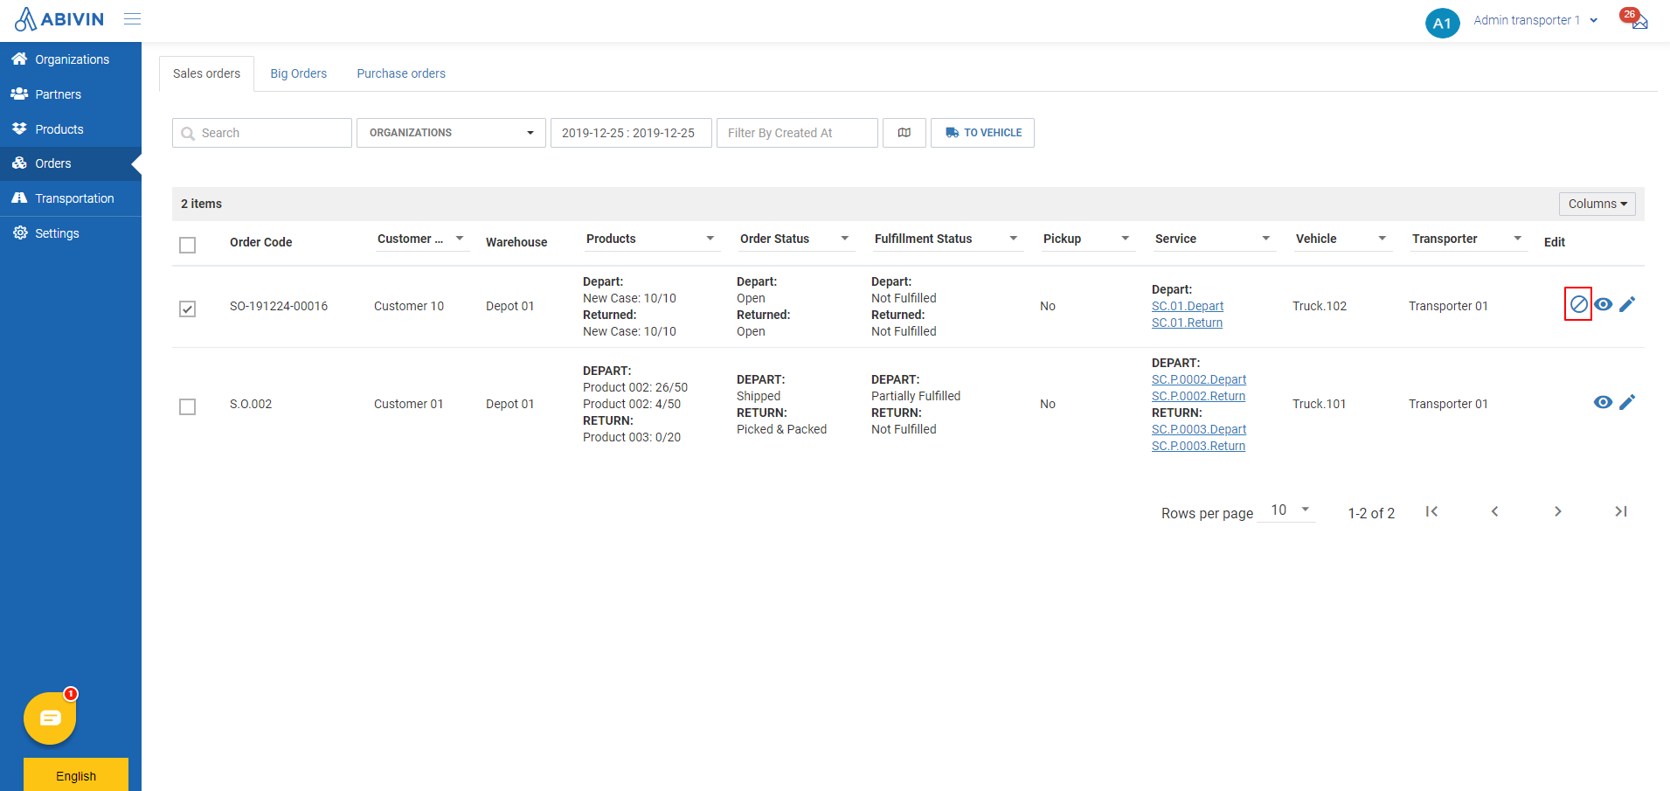Focus the Search input field
The image size is (1670, 791).
click(x=262, y=133)
